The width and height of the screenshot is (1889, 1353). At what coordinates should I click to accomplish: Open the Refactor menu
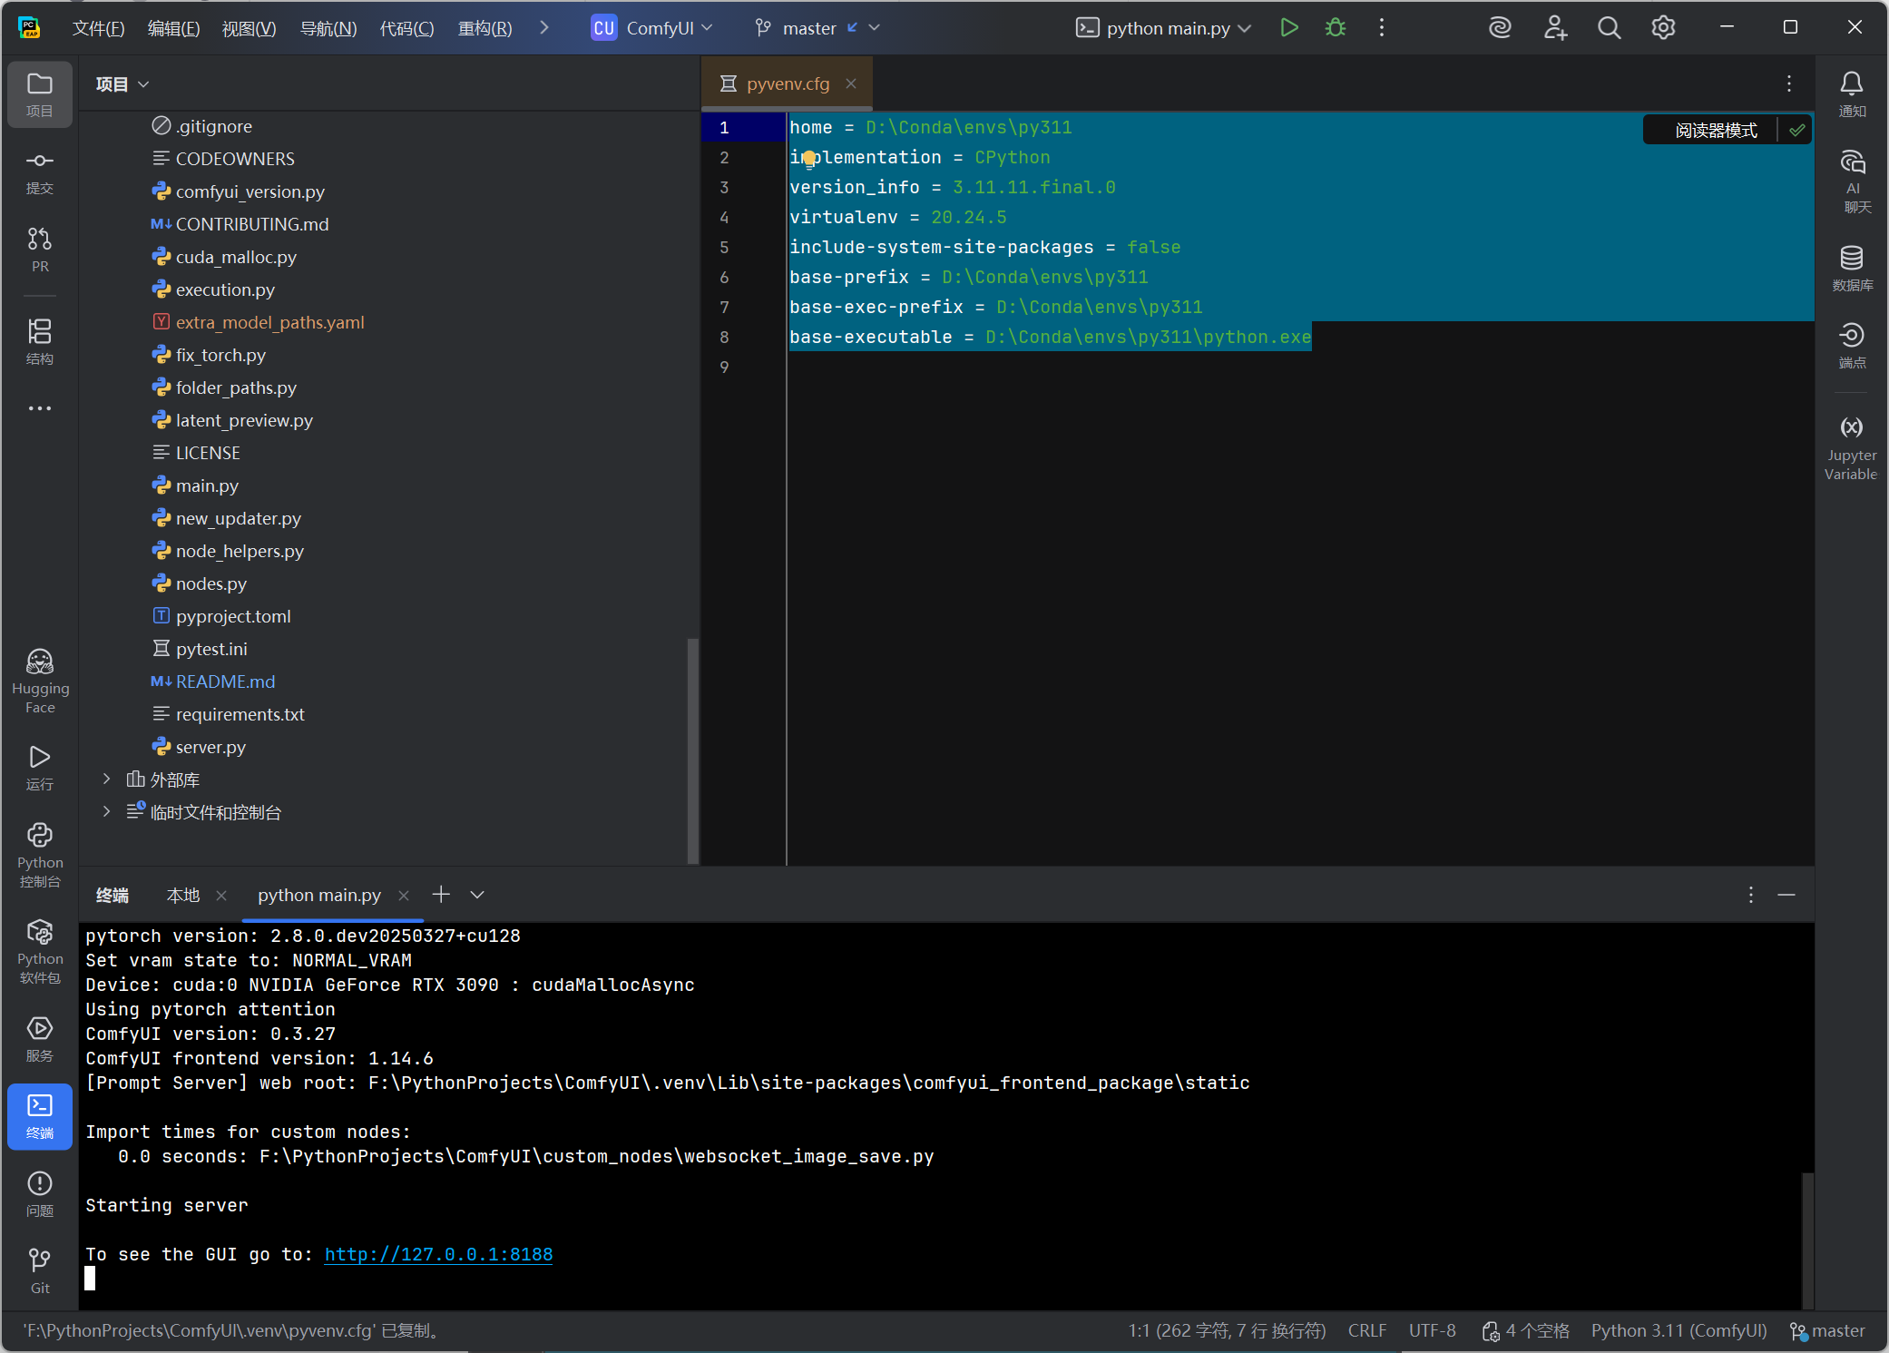(x=484, y=28)
